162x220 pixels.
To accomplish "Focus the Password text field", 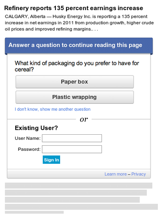I will (72, 149).
